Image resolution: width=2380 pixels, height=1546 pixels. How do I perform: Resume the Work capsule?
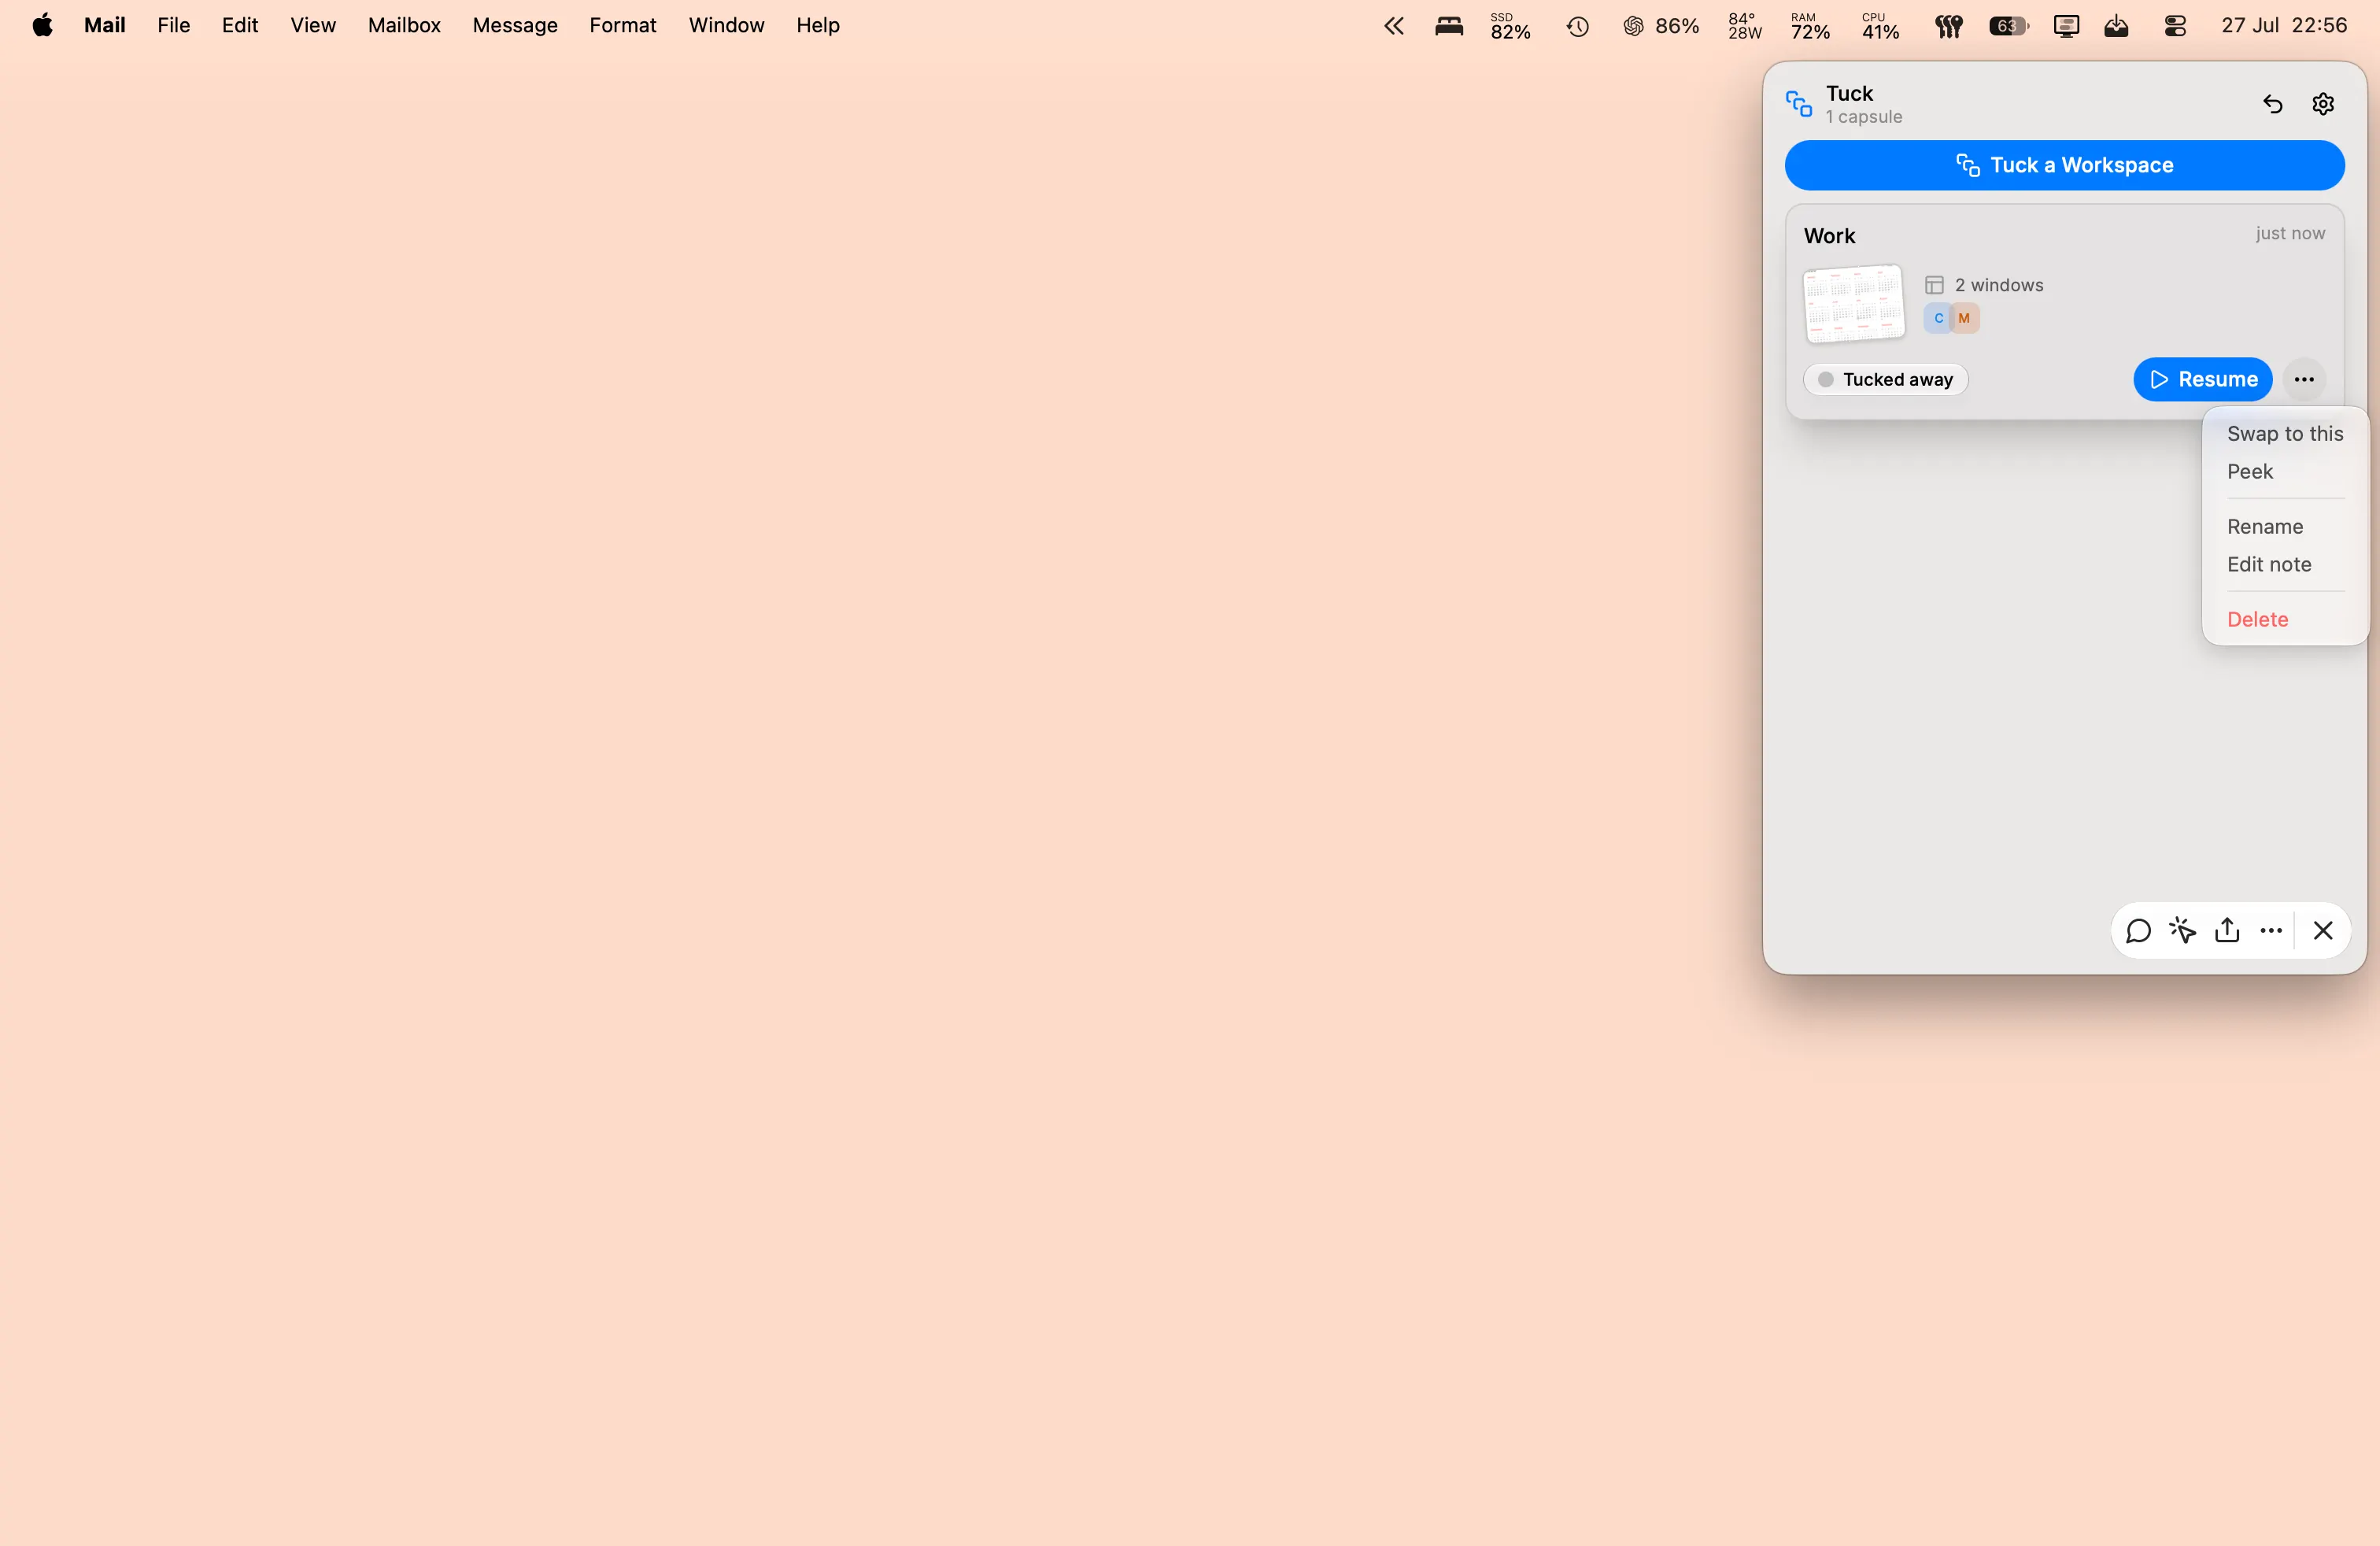pos(2202,379)
